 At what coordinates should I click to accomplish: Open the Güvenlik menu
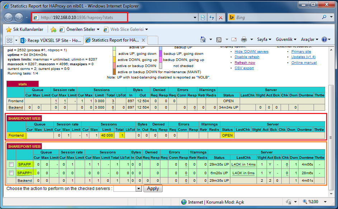[x=286, y=39]
